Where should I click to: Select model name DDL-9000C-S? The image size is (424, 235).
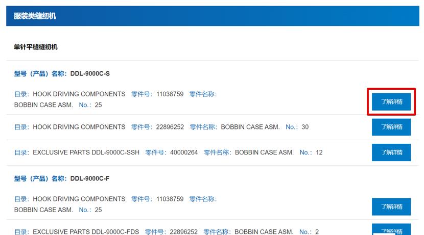point(90,73)
